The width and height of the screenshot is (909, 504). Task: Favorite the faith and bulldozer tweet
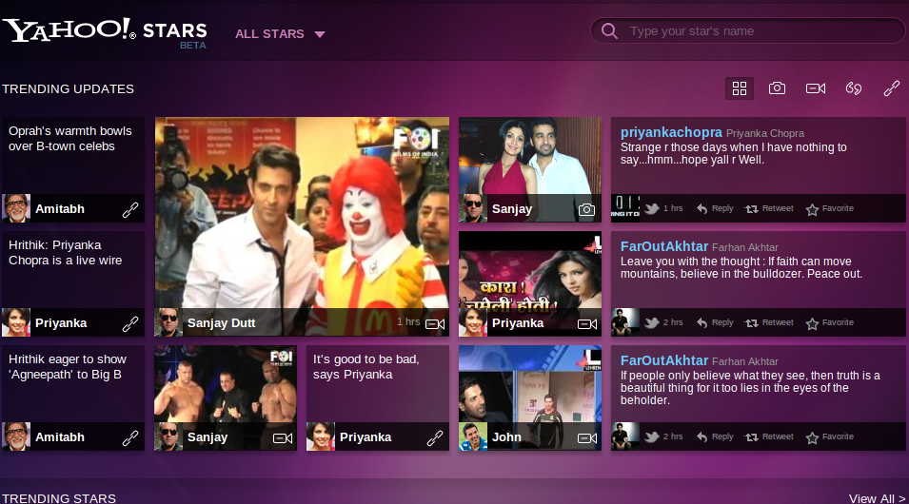click(x=830, y=322)
